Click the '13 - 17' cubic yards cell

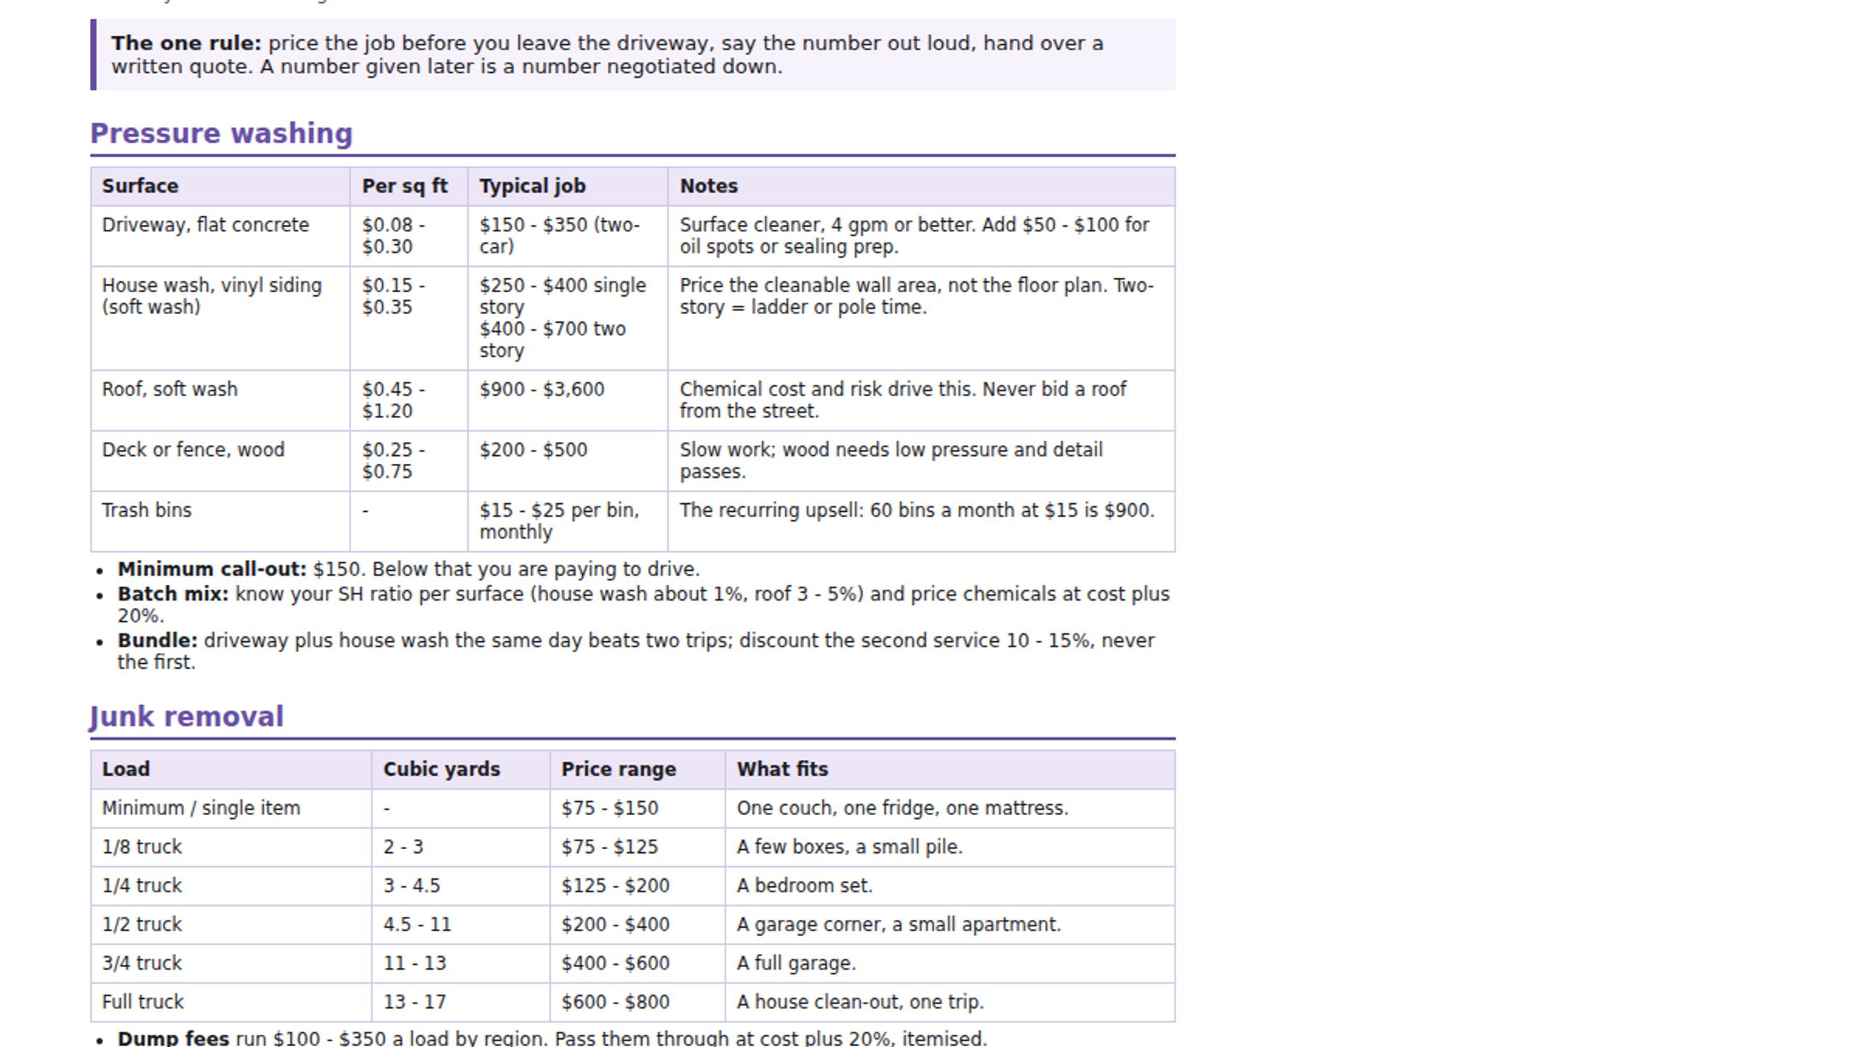(x=461, y=1003)
